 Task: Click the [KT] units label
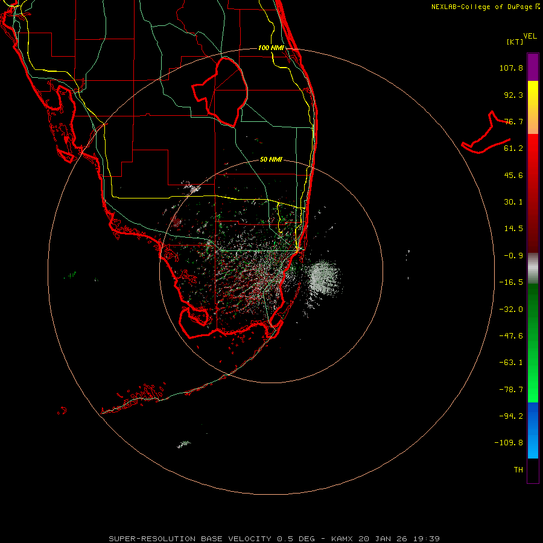click(x=515, y=42)
